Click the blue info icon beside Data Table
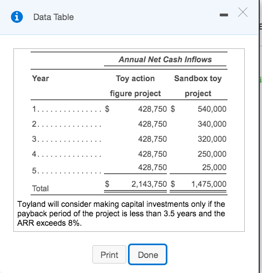Image resolution: width=262 pixels, height=273 pixels. pos(17,17)
